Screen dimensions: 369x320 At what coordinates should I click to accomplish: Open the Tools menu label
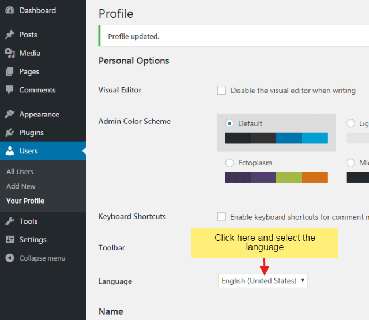point(28,221)
